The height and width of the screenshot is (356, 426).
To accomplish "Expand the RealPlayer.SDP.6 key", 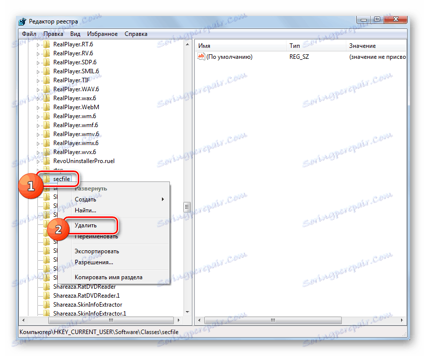I will point(38,62).
